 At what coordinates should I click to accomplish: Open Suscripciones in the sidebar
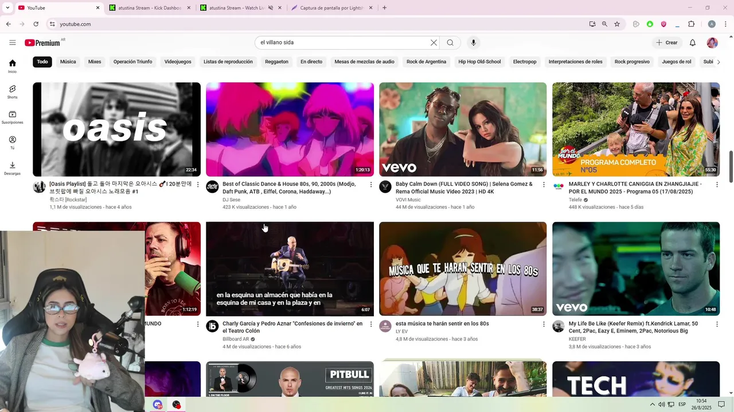click(x=12, y=117)
